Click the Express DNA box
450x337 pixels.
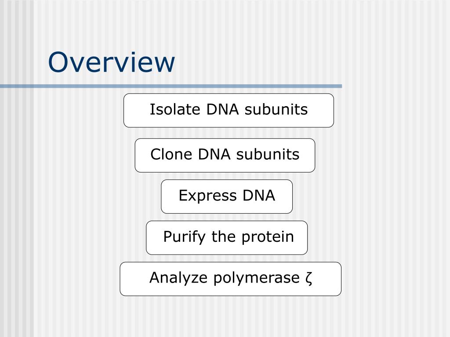[227, 197]
